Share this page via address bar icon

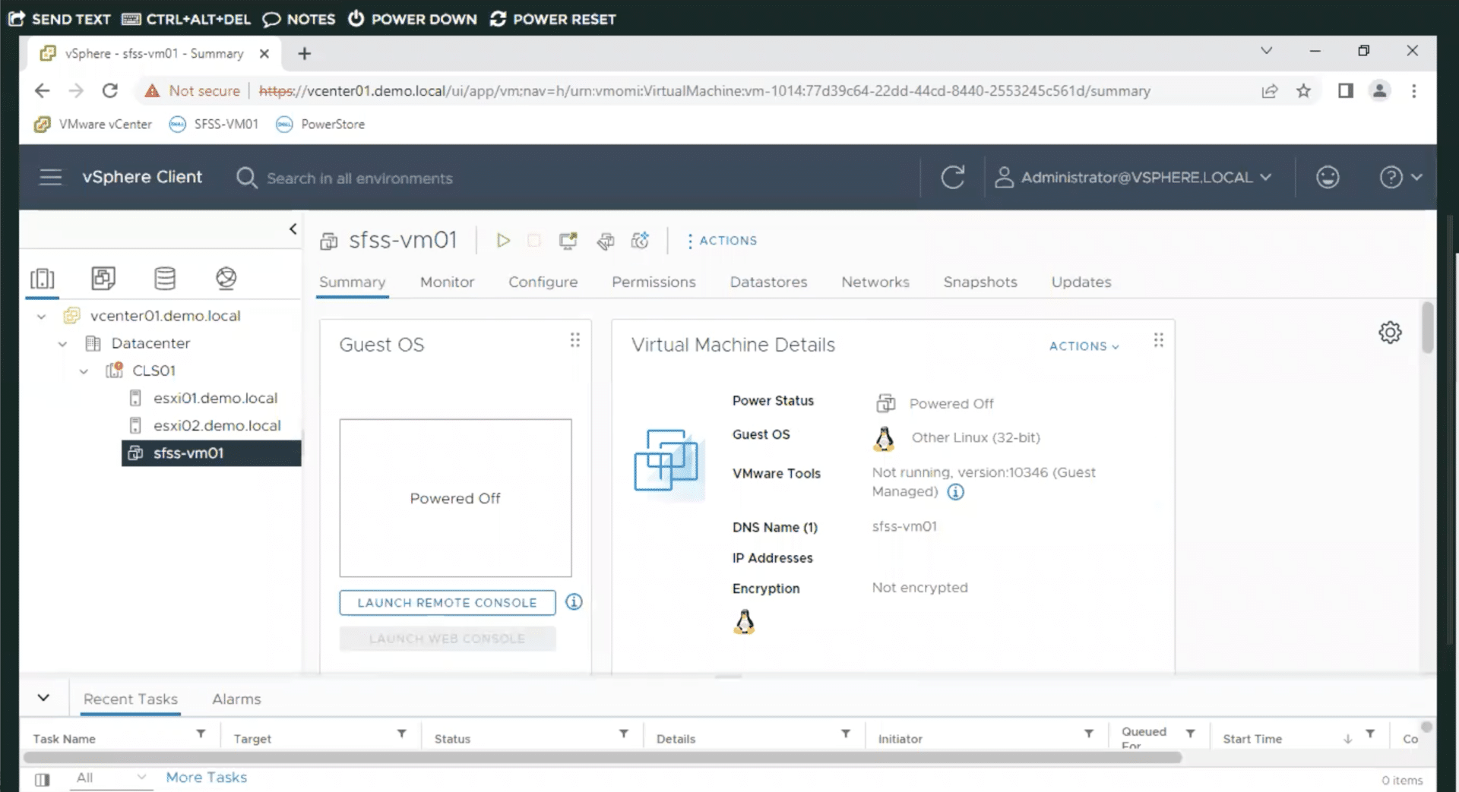click(1269, 91)
